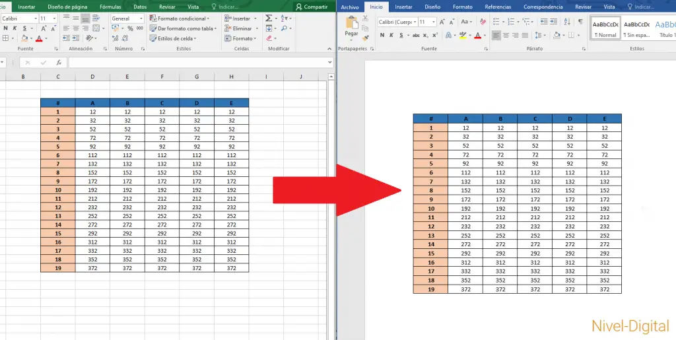Click Excel middle align icon
Viewport: 676px width, 340px height.
[x=76, y=18]
